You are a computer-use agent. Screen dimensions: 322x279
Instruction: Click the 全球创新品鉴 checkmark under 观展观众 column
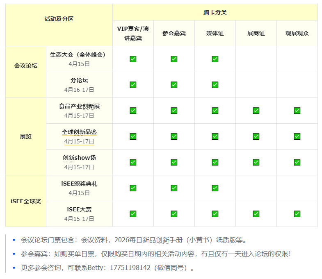pyautogui.click(x=297, y=136)
